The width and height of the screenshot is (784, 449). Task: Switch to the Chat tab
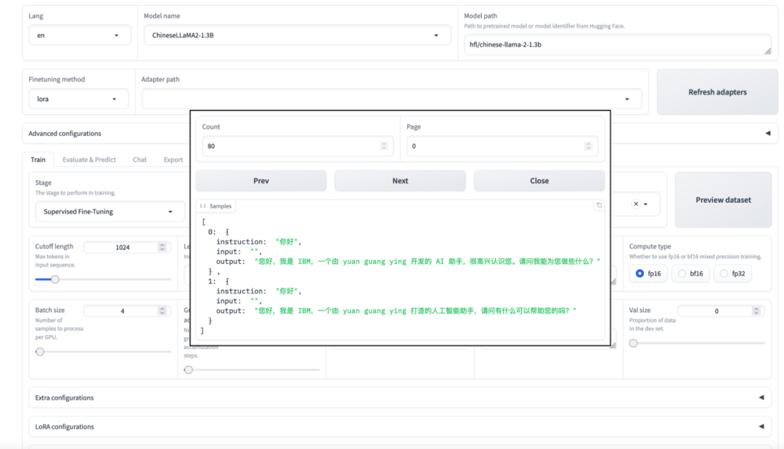click(x=139, y=160)
